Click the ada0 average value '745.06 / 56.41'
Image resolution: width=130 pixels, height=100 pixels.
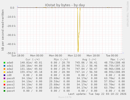[86, 63]
